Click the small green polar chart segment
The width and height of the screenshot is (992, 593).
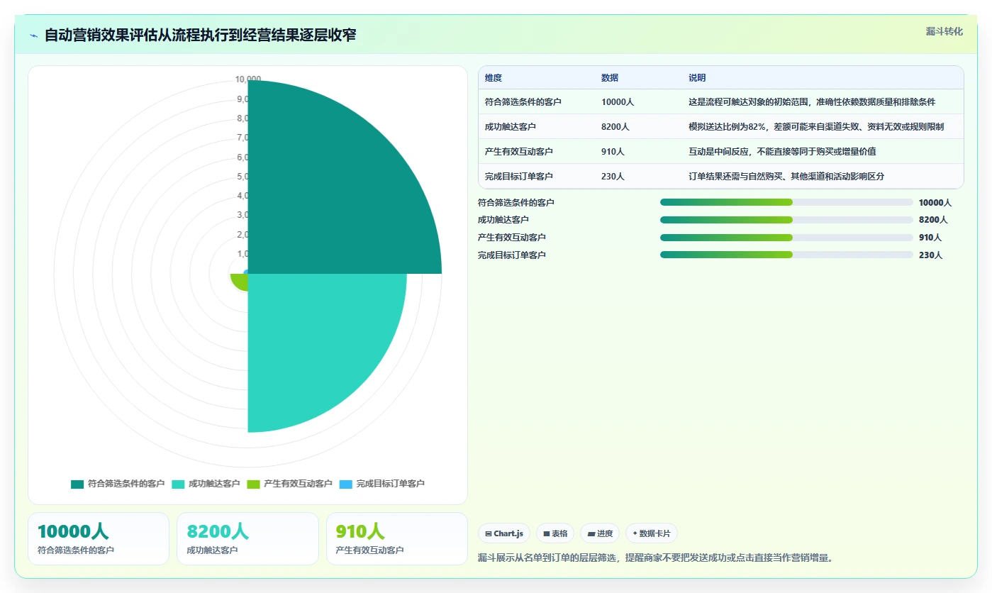click(x=240, y=281)
